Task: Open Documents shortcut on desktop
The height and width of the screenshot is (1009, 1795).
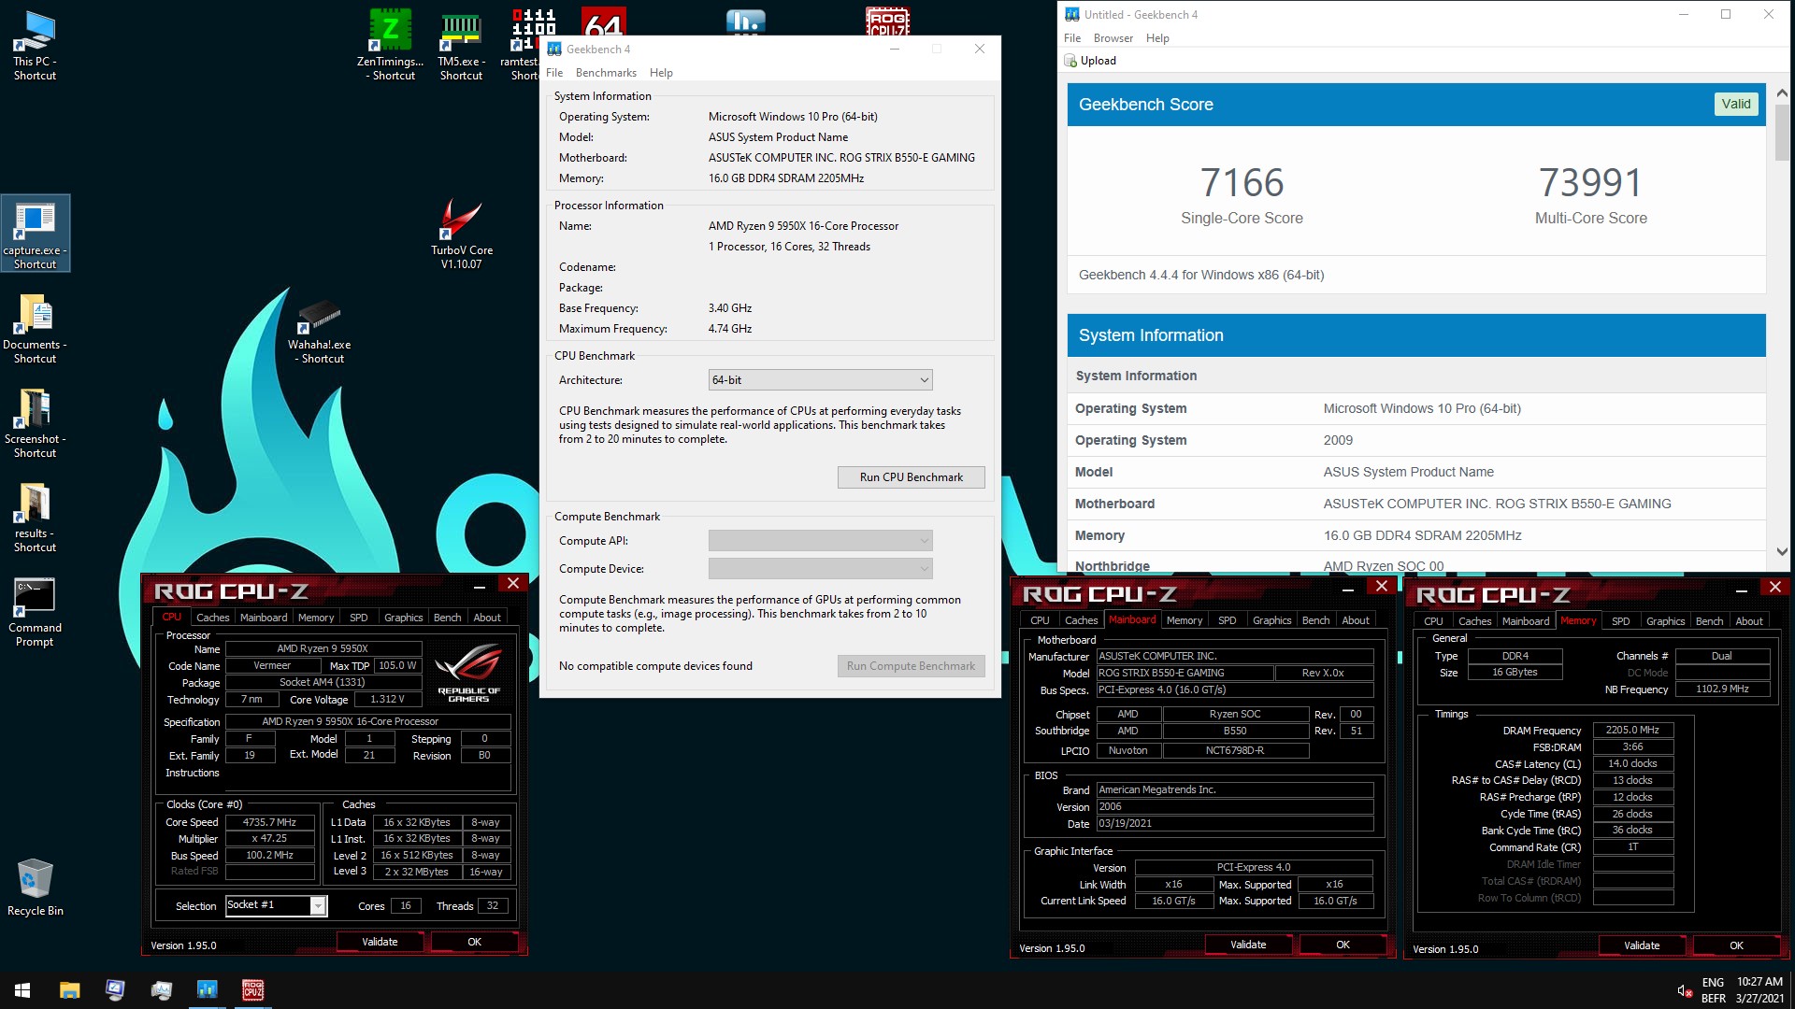Action: tap(35, 329)
